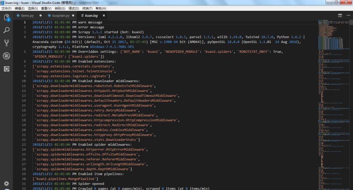Screen dimensions: 353x190
Task: Click the UserAgentMiddleware line
Action: 95,105
